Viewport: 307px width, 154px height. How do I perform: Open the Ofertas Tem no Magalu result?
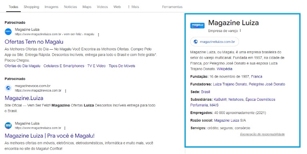point(34,42)
